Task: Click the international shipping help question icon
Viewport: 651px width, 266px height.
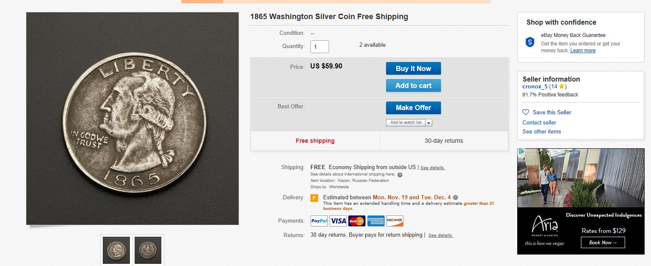Action: coord(400,175)
